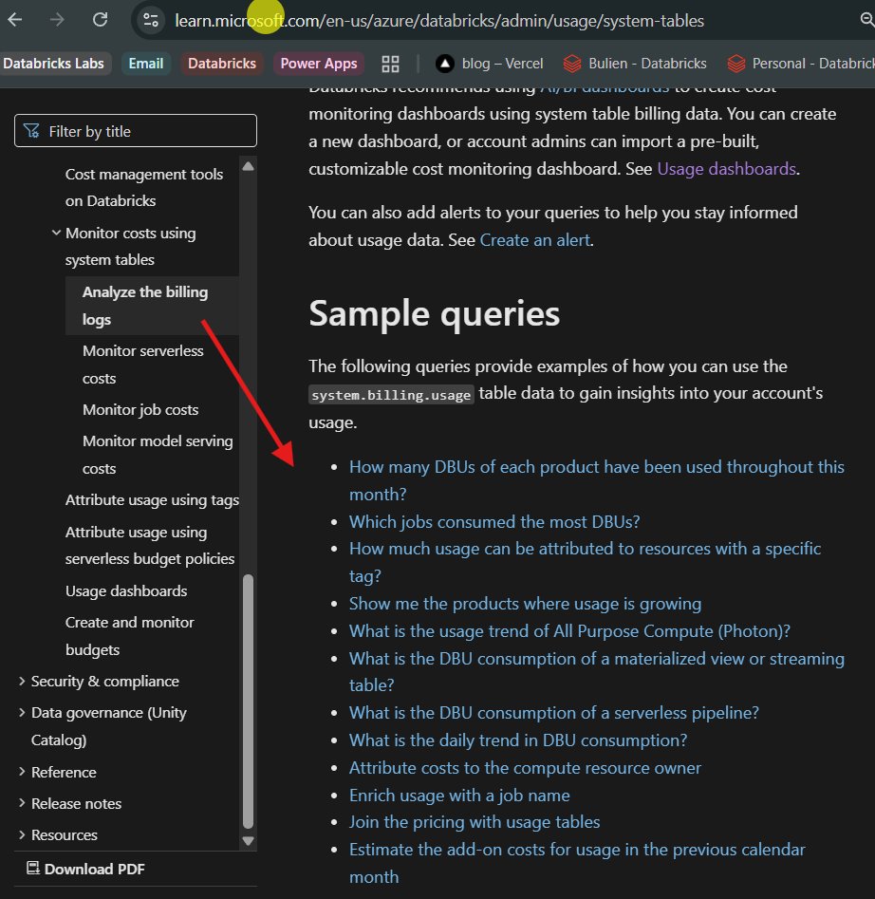Screen dimensions: 875x899
Task: Open the blog – Vercel bookmark
Action: [x=489, y=64]
